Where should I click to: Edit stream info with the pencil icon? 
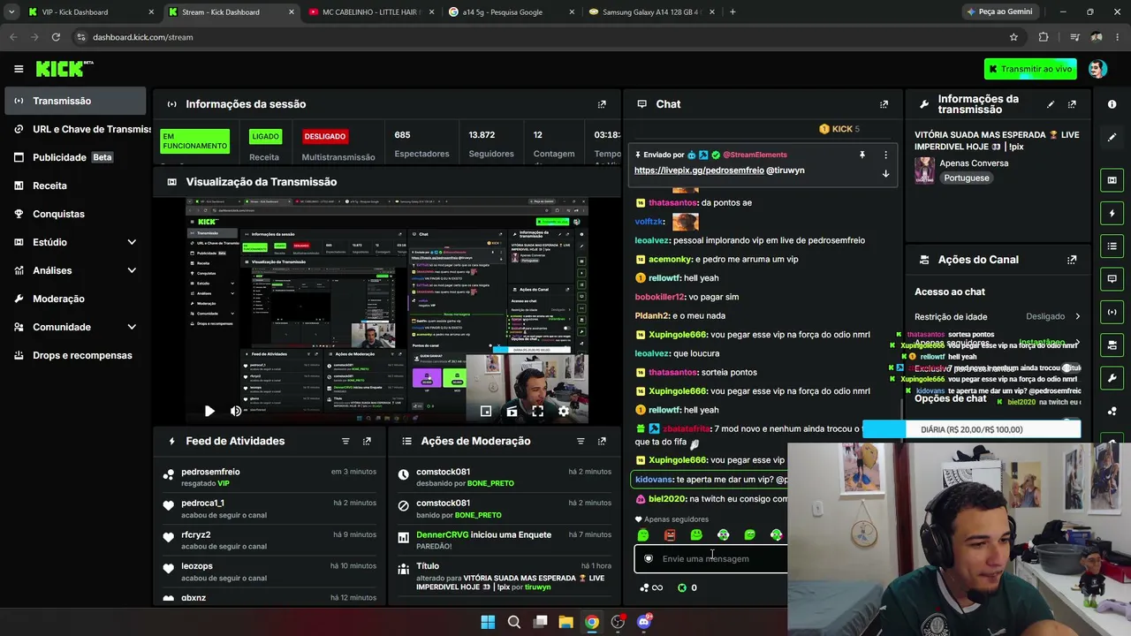(1051, 104)
